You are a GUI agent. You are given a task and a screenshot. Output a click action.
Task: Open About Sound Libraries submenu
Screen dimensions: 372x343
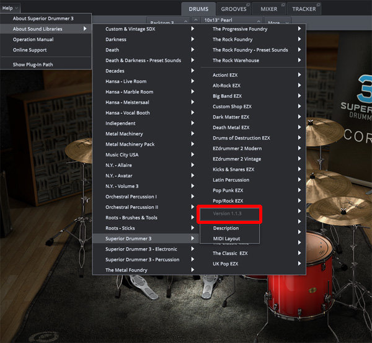point(46,29)
